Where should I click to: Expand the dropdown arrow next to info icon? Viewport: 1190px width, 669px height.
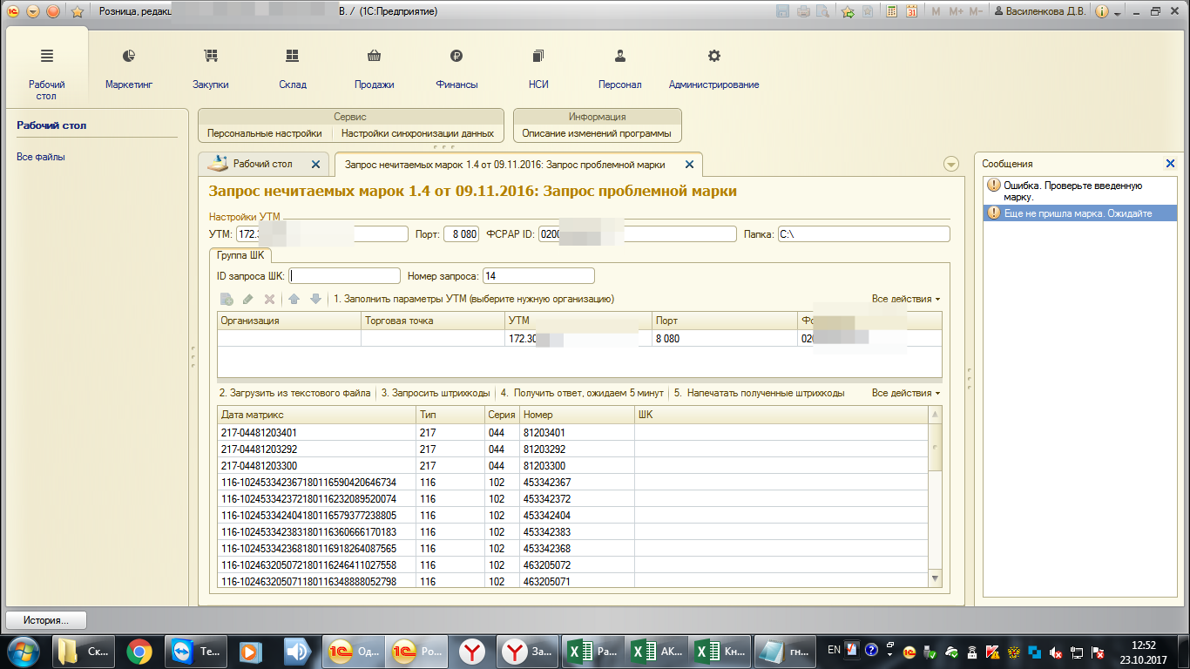pos(1118,12)
